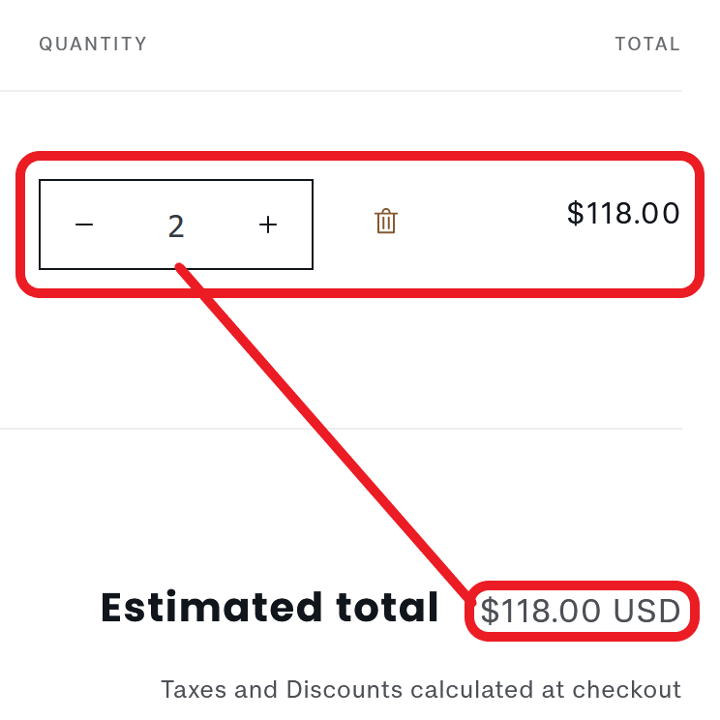Delete the cart item via brown bin icon
The width and height of the screenshot is (720, 720).
point(386,222)
